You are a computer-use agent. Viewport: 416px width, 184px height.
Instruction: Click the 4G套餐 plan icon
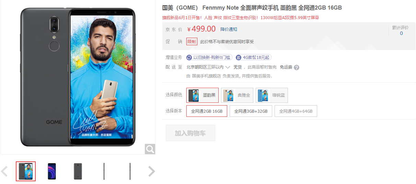tap(239, 58)
